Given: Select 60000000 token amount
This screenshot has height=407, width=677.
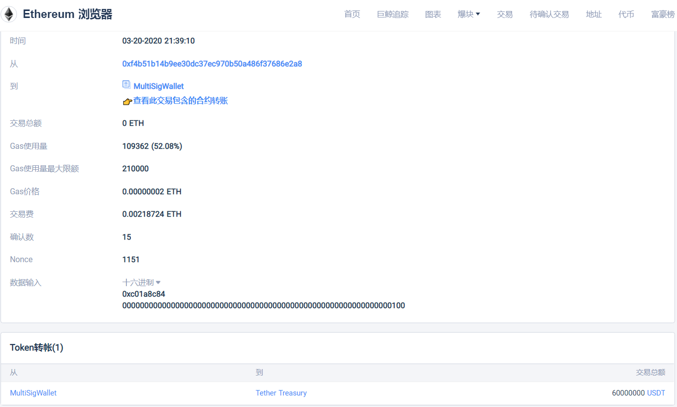Looking at the screenshot, I should point(629,393).
